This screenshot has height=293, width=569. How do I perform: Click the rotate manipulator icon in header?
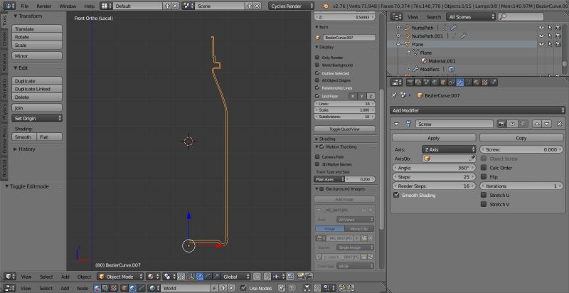pyautogui.click(x=208, y=277)
